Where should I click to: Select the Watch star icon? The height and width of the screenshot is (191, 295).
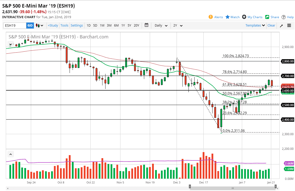(x=227, y=17)
